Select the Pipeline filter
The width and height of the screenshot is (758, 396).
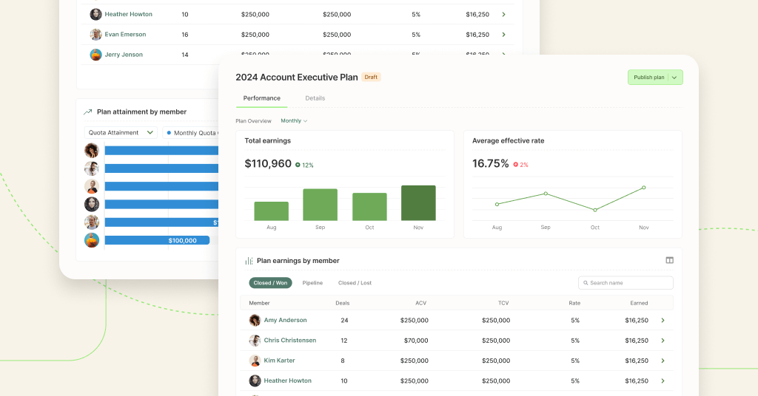pyautogui.click(x=312, y=283)
